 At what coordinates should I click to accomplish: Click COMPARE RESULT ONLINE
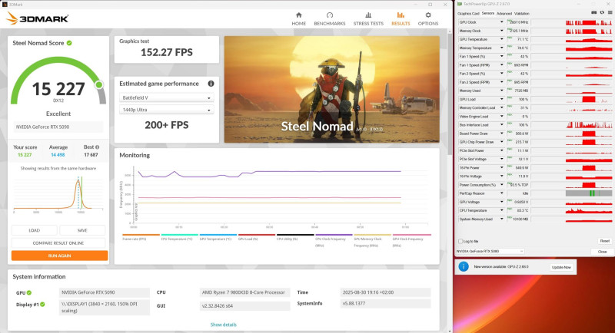(x=58, y=243)
